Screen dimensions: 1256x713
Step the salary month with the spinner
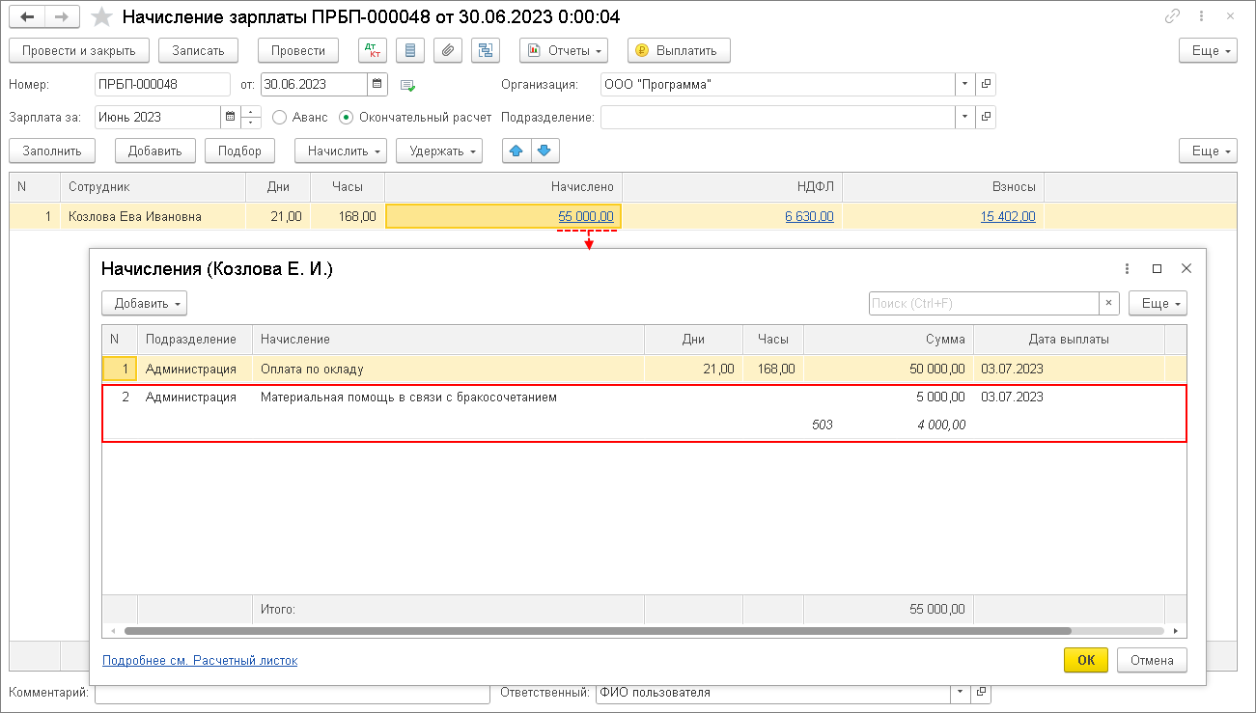[x=251, y=117]
